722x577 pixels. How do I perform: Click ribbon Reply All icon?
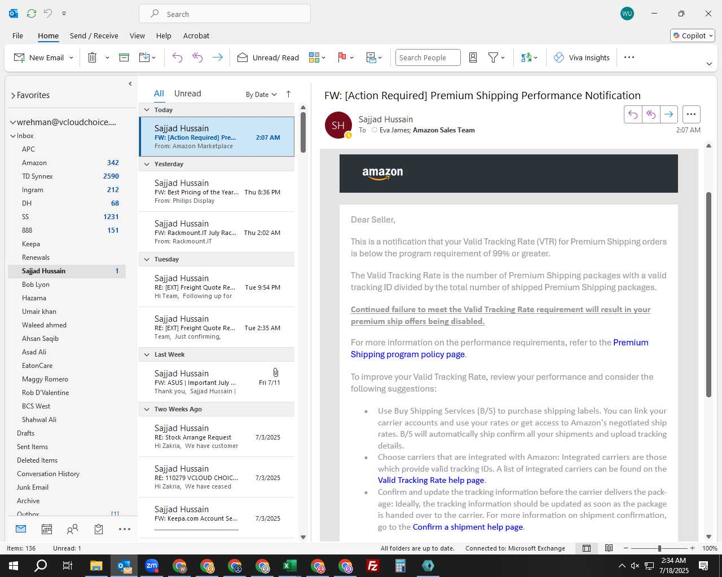pyautogui.click(x=197, y=57)
